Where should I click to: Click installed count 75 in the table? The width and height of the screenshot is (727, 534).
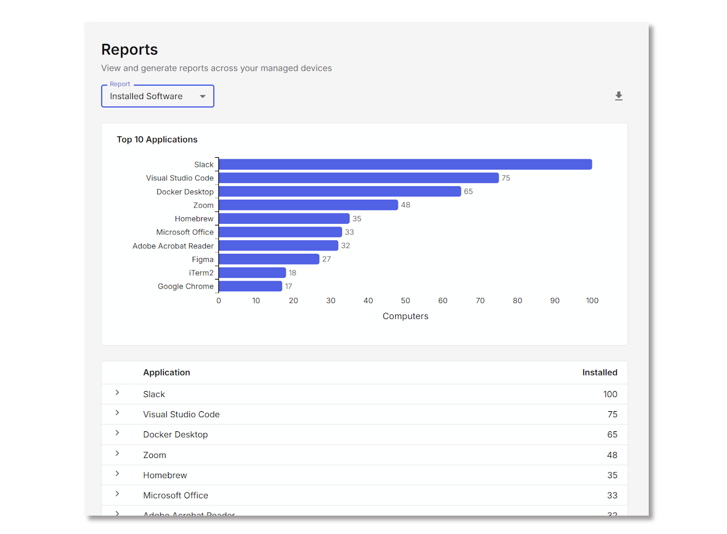pyautogui.click(x=612, y=414)
